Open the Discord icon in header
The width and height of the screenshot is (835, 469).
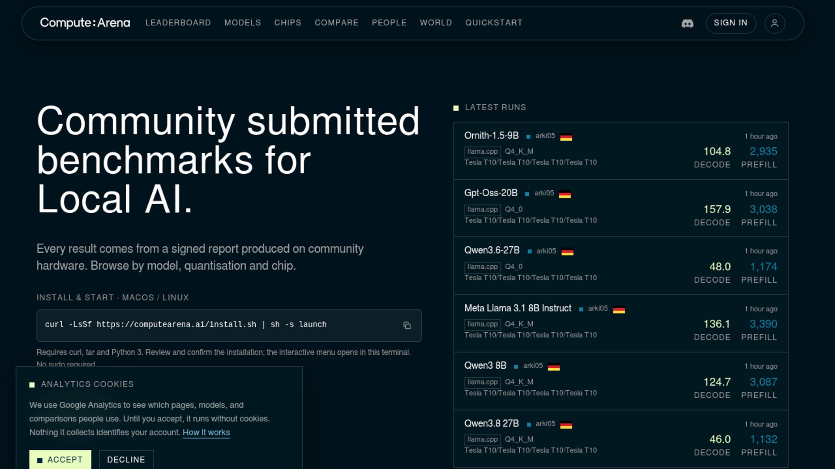[687, 23]
